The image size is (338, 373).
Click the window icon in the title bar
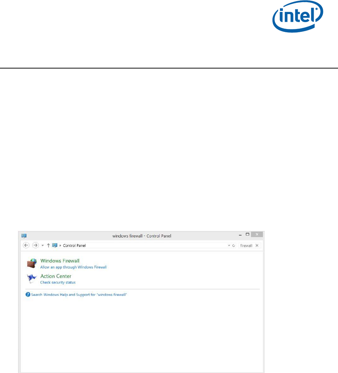pos(24,236)
